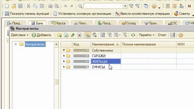Open dropdown arrow next to Info icon
194x109 pixels.
(x=159, y=8)
